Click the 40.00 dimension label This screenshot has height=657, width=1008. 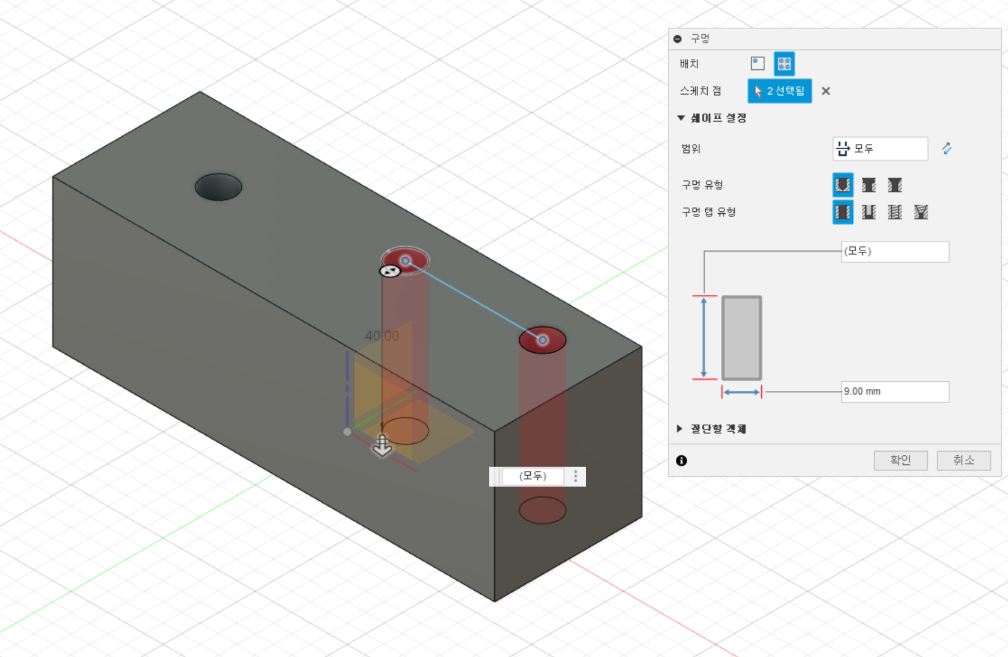[382, 336]
